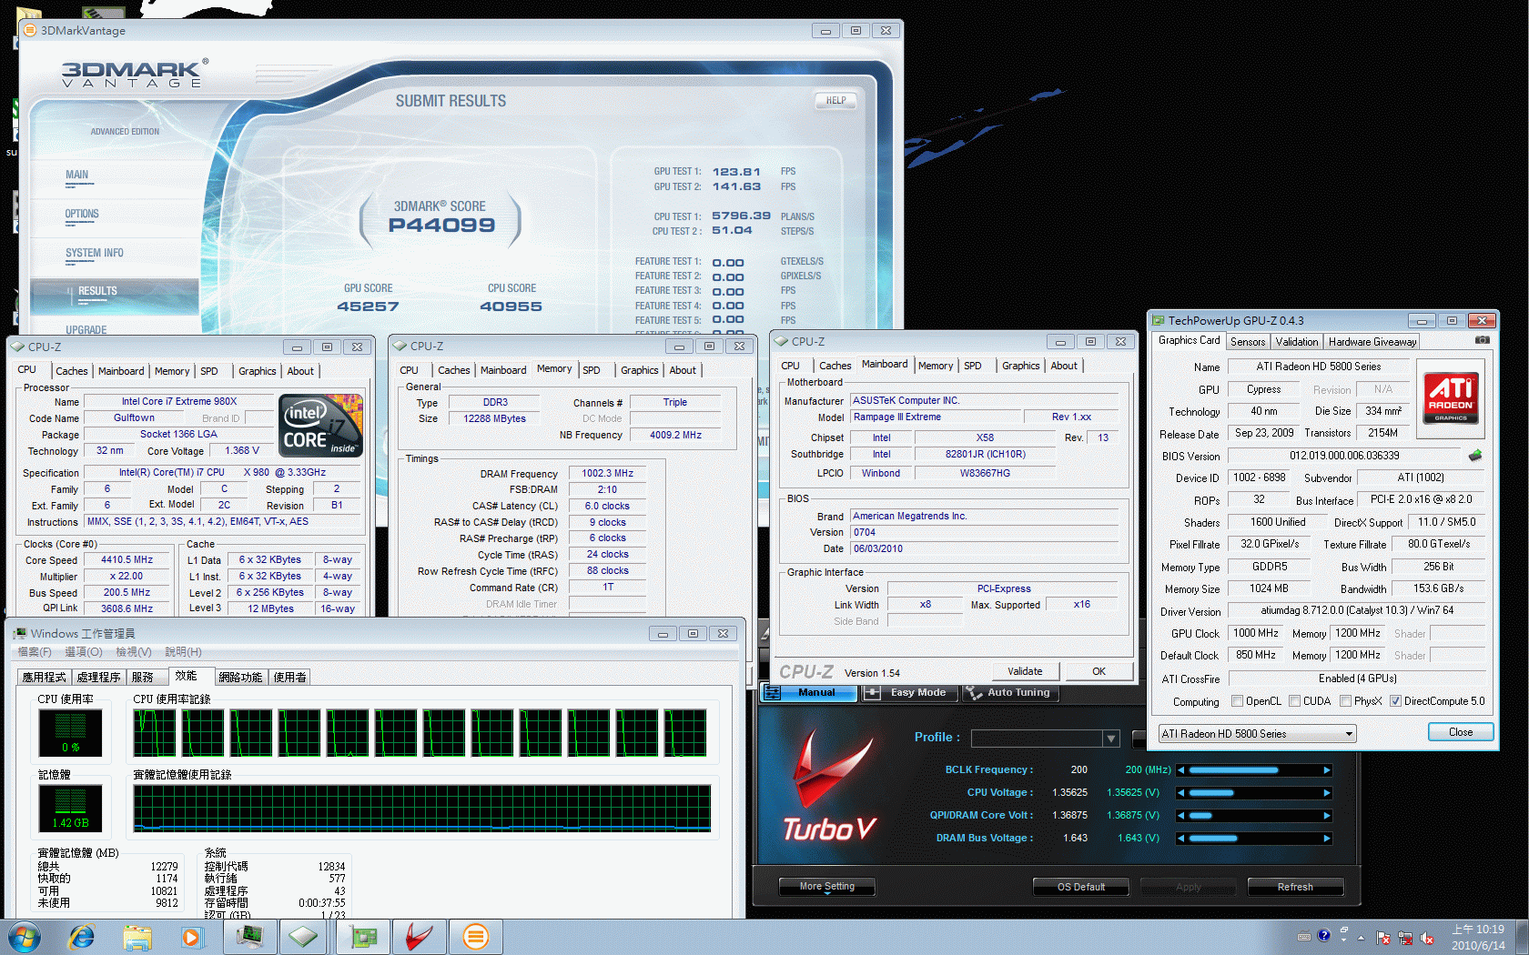Viewport: 1529px width, 955px height.
Task: Click the GPU-Z title bar icon
Action: click(1158, 320)
